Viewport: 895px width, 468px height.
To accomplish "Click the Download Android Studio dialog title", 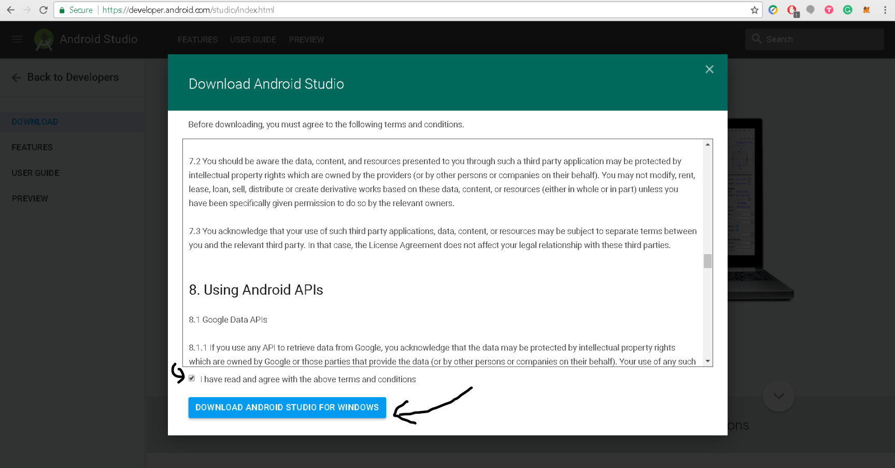I will coord(266,84).
